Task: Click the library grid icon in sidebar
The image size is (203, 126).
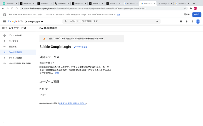Action: point(4,41)
